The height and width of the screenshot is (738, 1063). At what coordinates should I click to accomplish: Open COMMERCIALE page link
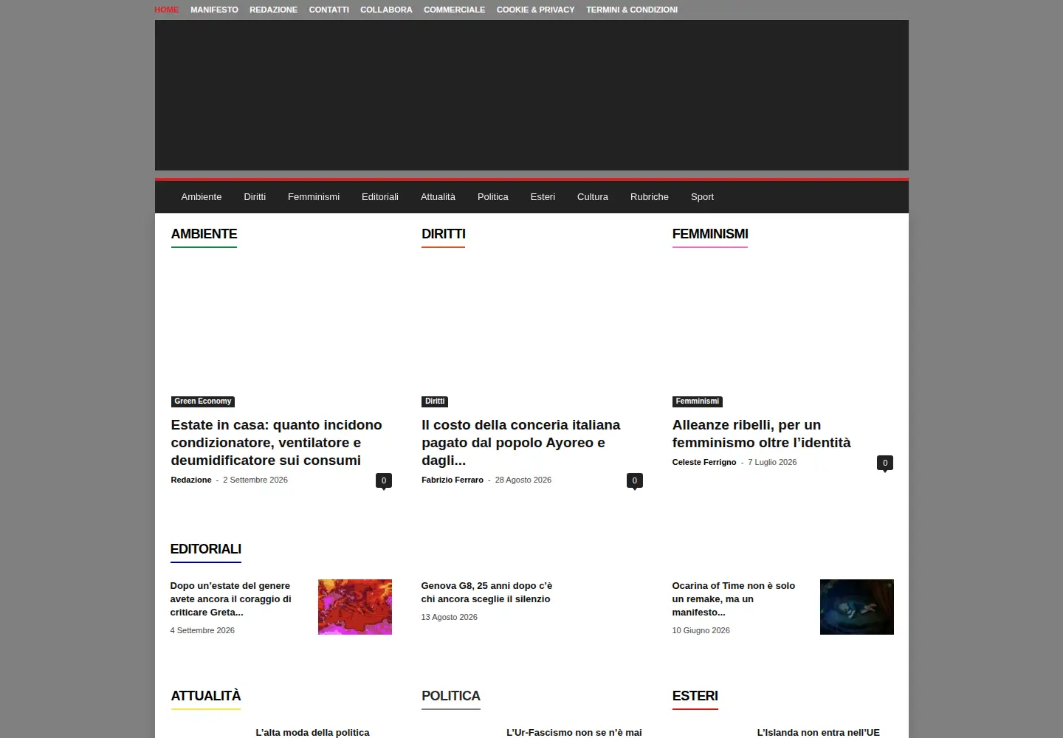pos(454,10)
